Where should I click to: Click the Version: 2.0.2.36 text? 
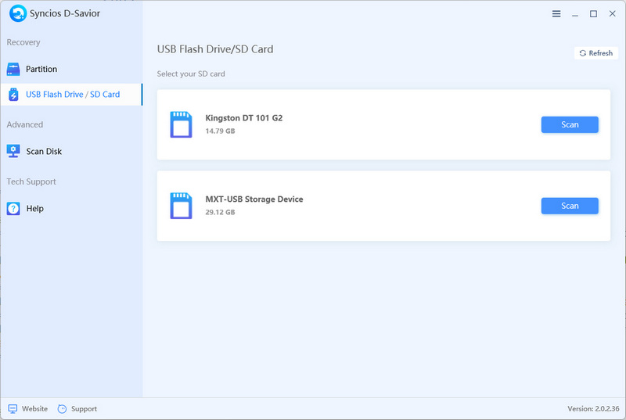click(593, 409)
